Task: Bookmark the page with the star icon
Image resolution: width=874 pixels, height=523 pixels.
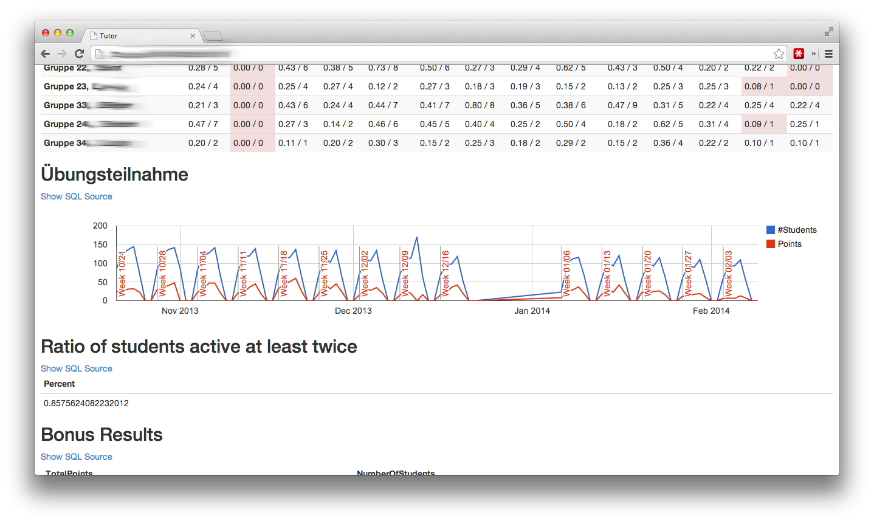Action: (x=779, y=54)
